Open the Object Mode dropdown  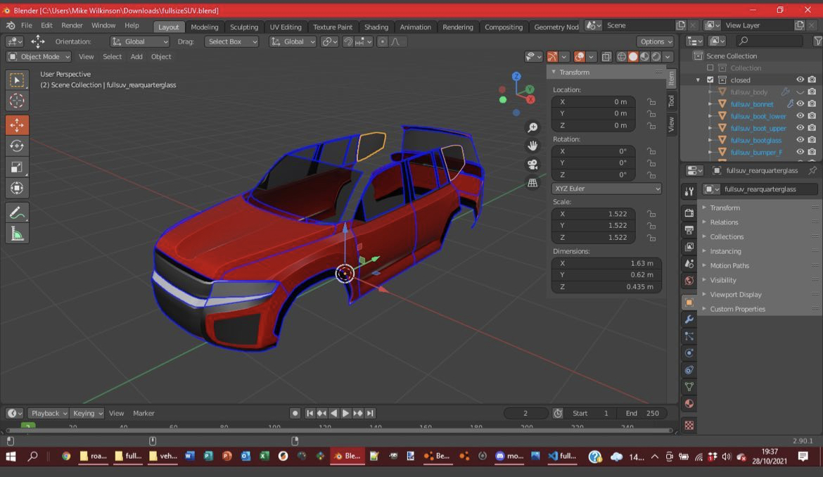(x=39, y=57)
